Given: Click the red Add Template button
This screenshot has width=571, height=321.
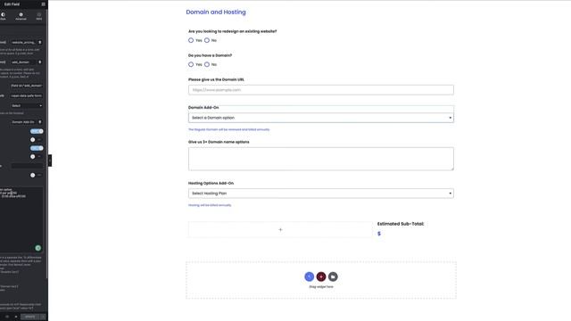Looking at the screenshot, I should point(321,276).
